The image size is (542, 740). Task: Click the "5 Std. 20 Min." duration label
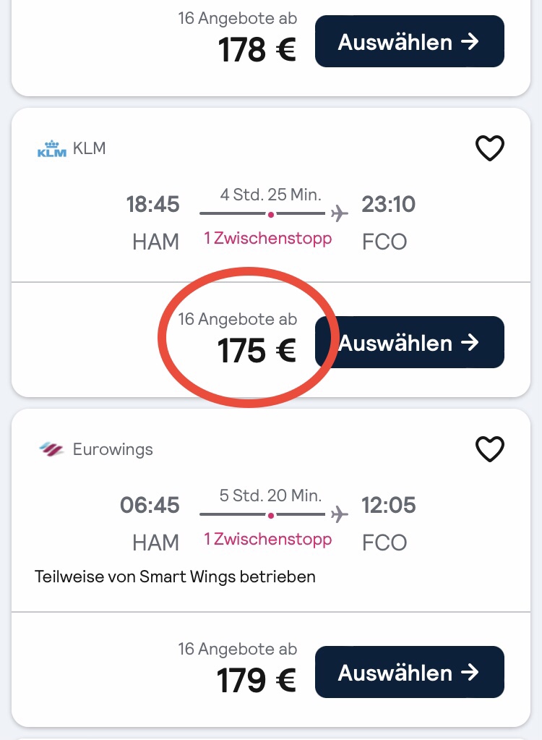point(270,496)
